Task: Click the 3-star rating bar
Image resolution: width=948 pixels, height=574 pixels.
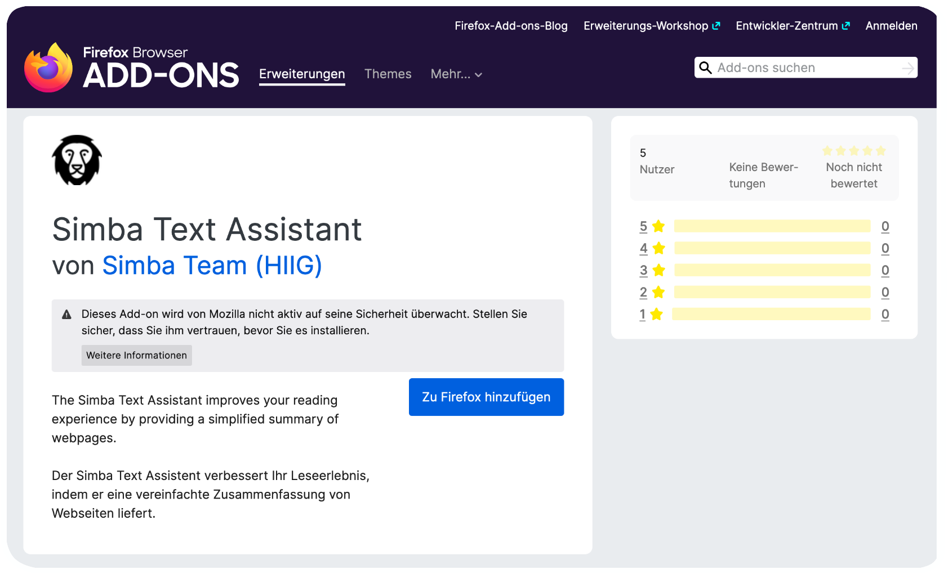Action: pos(772,270)
